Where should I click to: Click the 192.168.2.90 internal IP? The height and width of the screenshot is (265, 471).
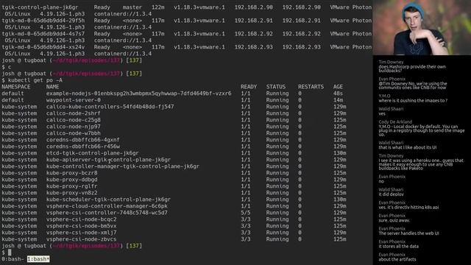[253, 7]
